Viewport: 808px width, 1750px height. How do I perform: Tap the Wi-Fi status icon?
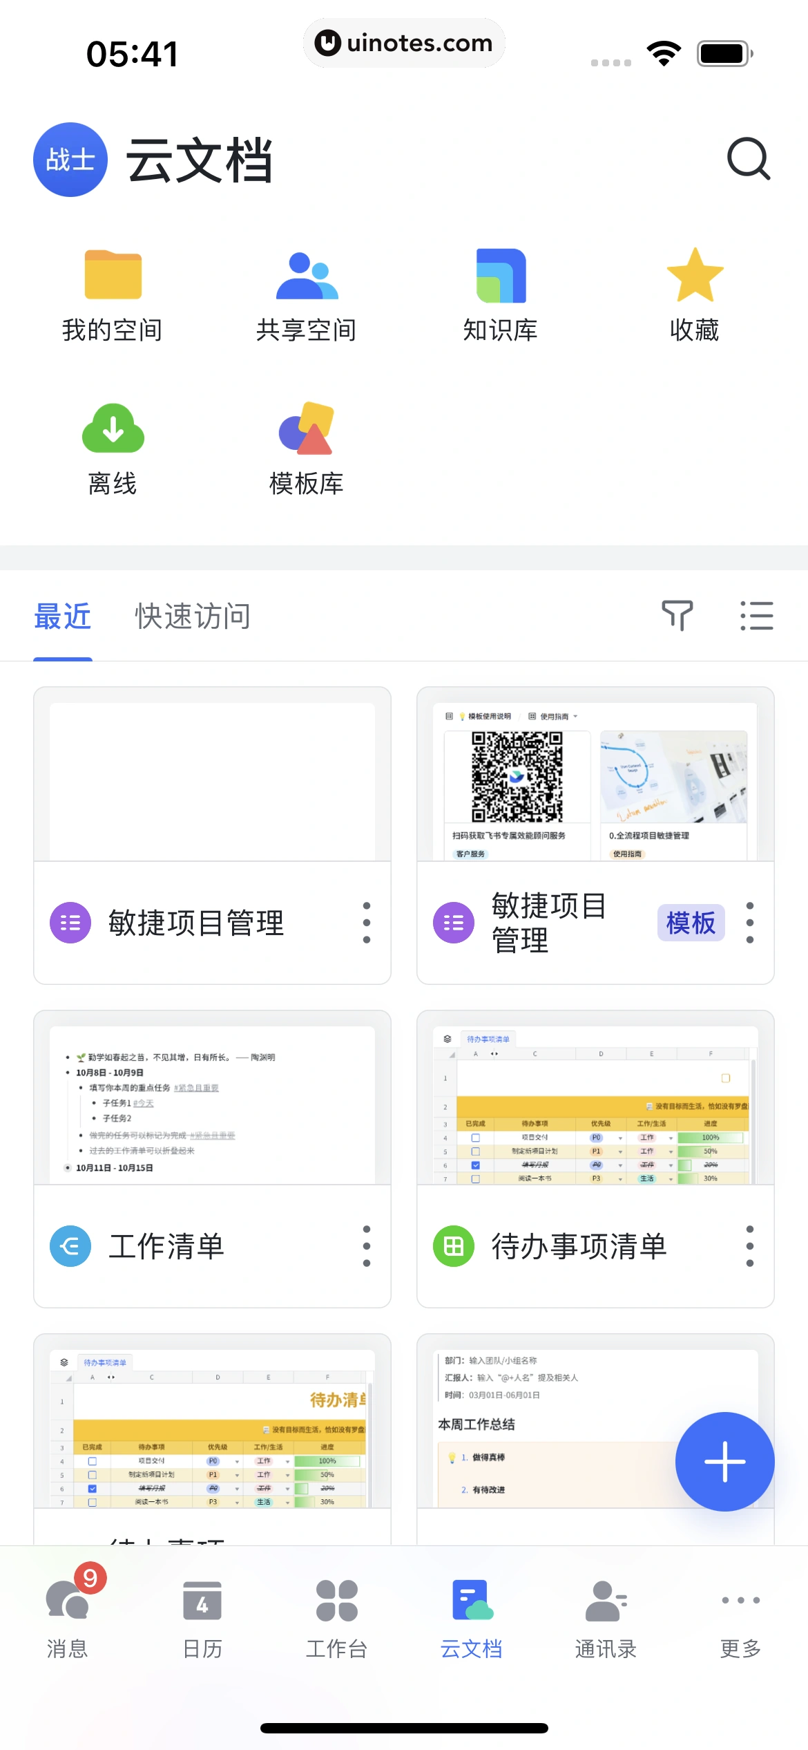(664, 53)
